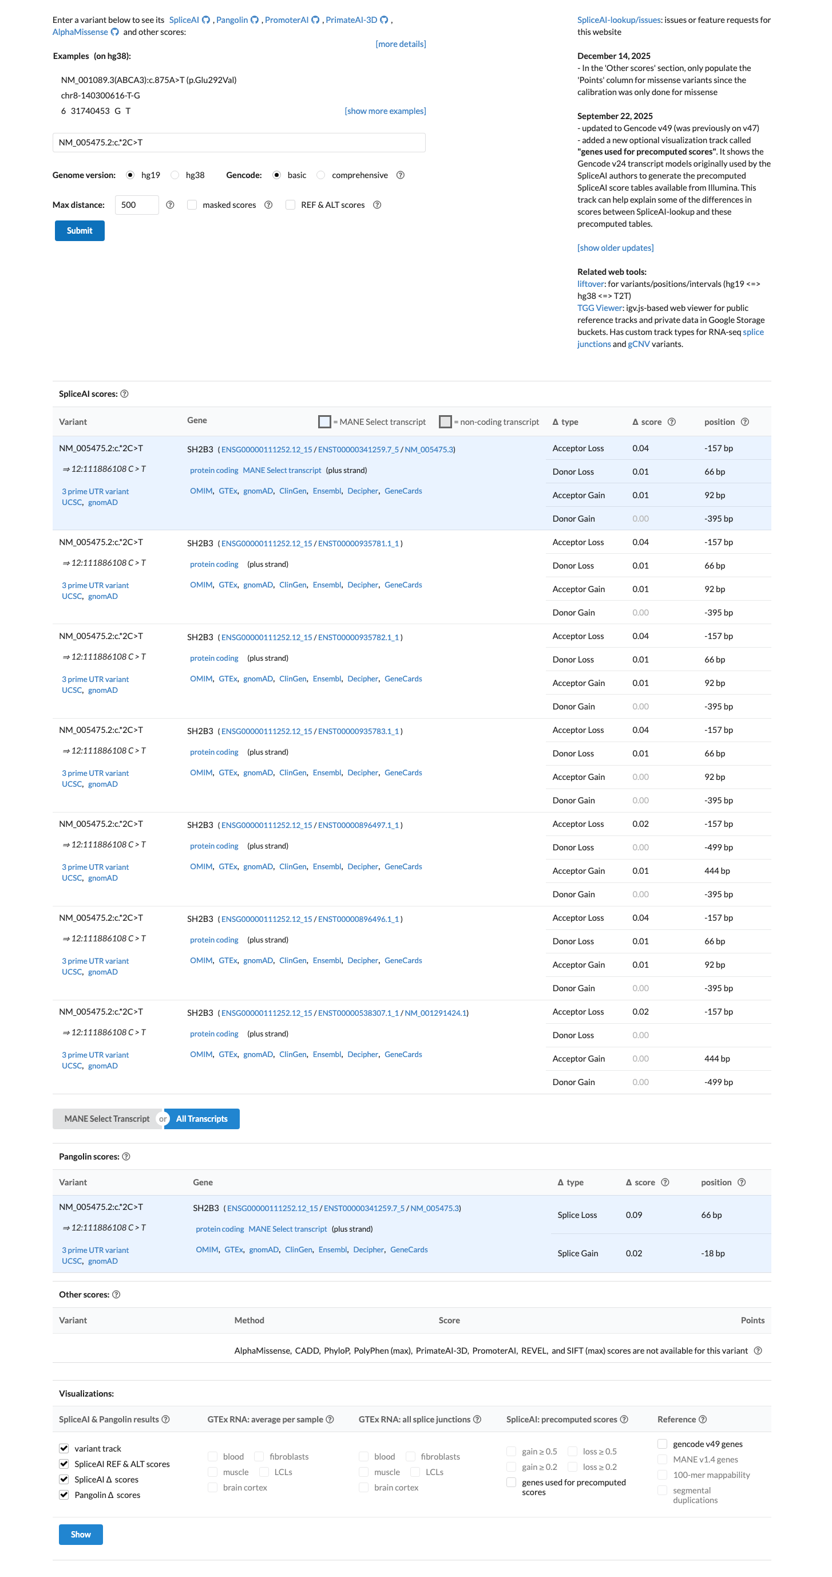
Task: Click the Other scores section help icon
Action: [116, 1294]
